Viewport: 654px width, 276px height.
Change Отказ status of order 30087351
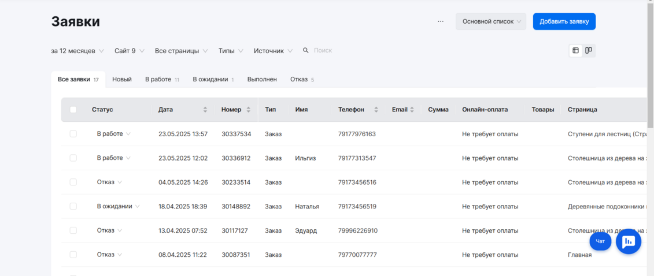[x=110, y=255]
